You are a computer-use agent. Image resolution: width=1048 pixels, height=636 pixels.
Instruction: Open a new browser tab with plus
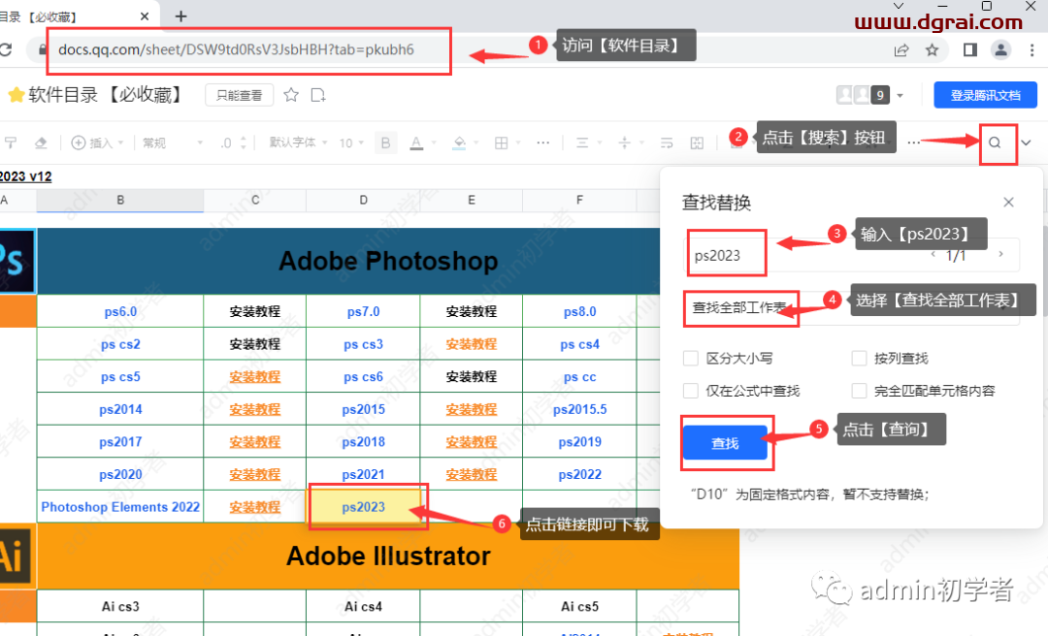point(180,16)
